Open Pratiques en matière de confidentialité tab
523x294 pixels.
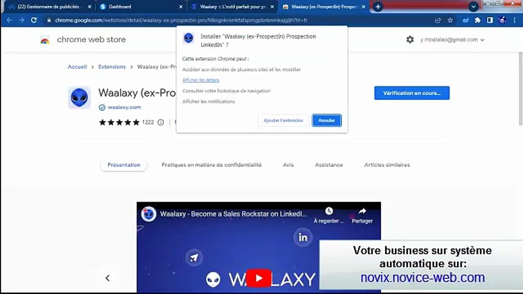[211, 165]
